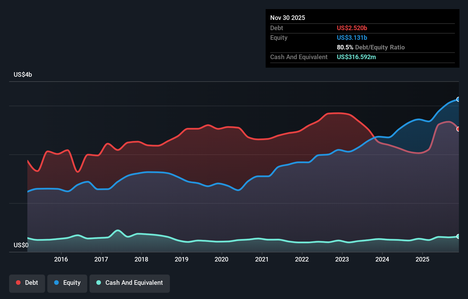Click the 2018 x-axis label
Screen dimensions: 468x299
coord(141,259)
